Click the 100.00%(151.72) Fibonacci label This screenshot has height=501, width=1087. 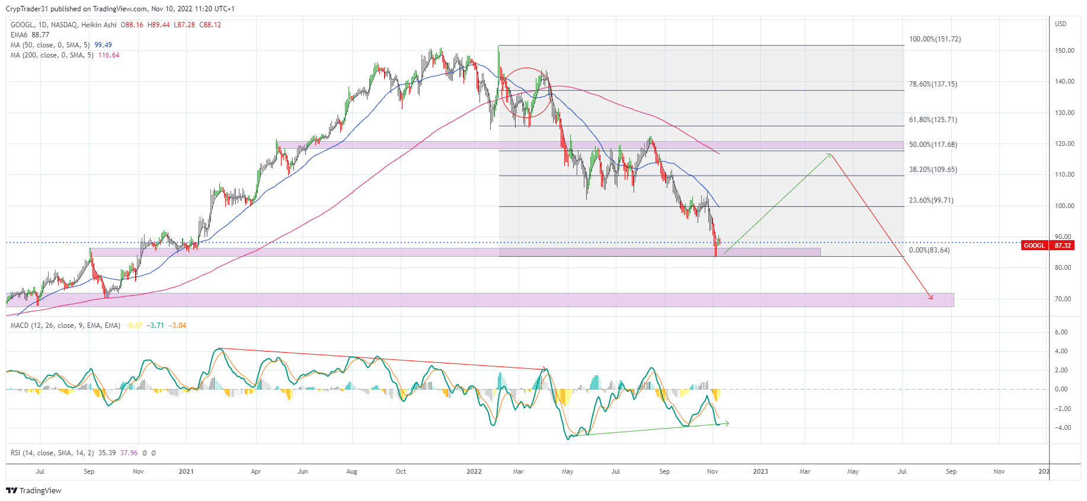[x=935, y=39]
